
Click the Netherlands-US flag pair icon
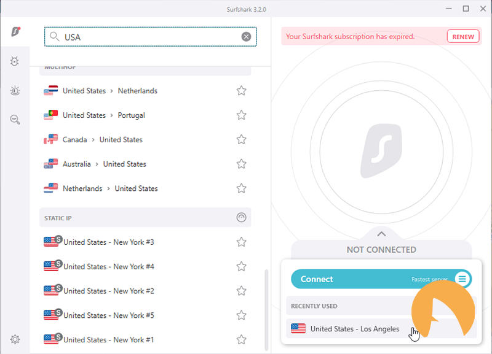pos(51,188)
